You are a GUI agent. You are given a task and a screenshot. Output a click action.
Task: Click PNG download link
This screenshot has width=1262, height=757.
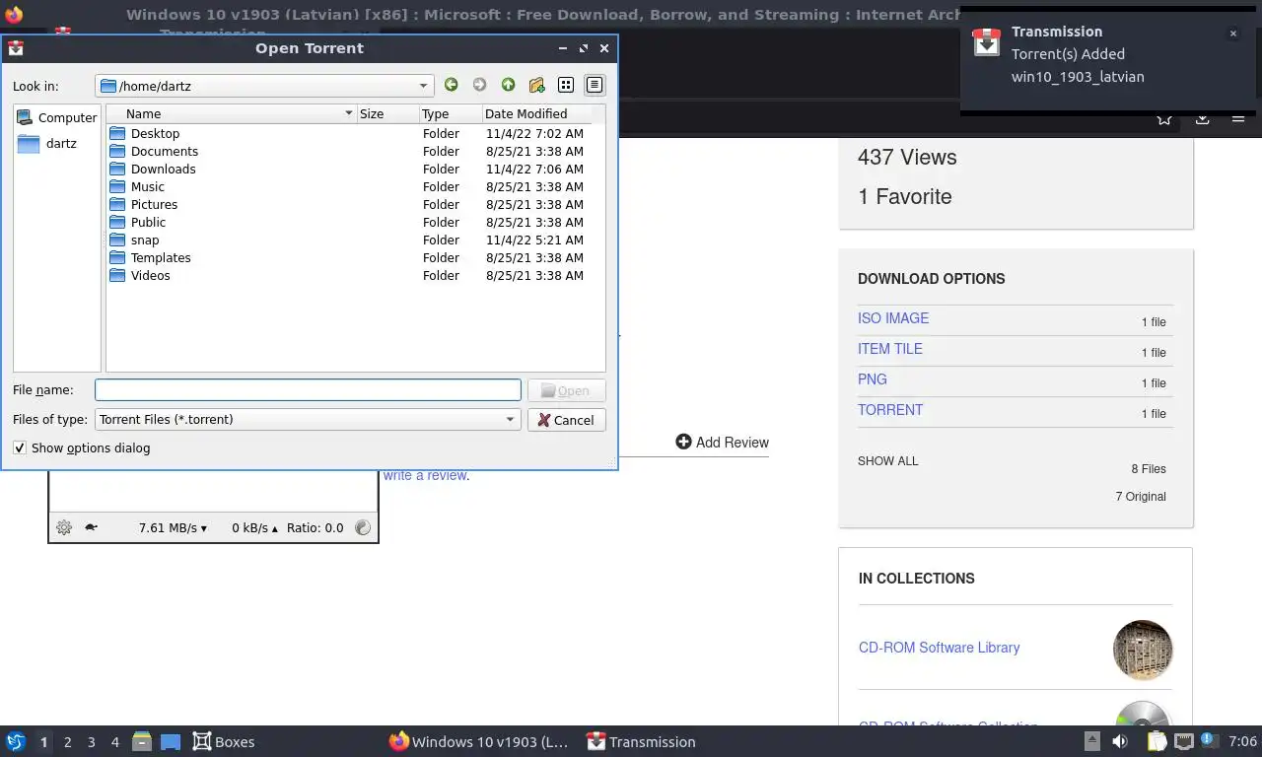pos(873,379)
